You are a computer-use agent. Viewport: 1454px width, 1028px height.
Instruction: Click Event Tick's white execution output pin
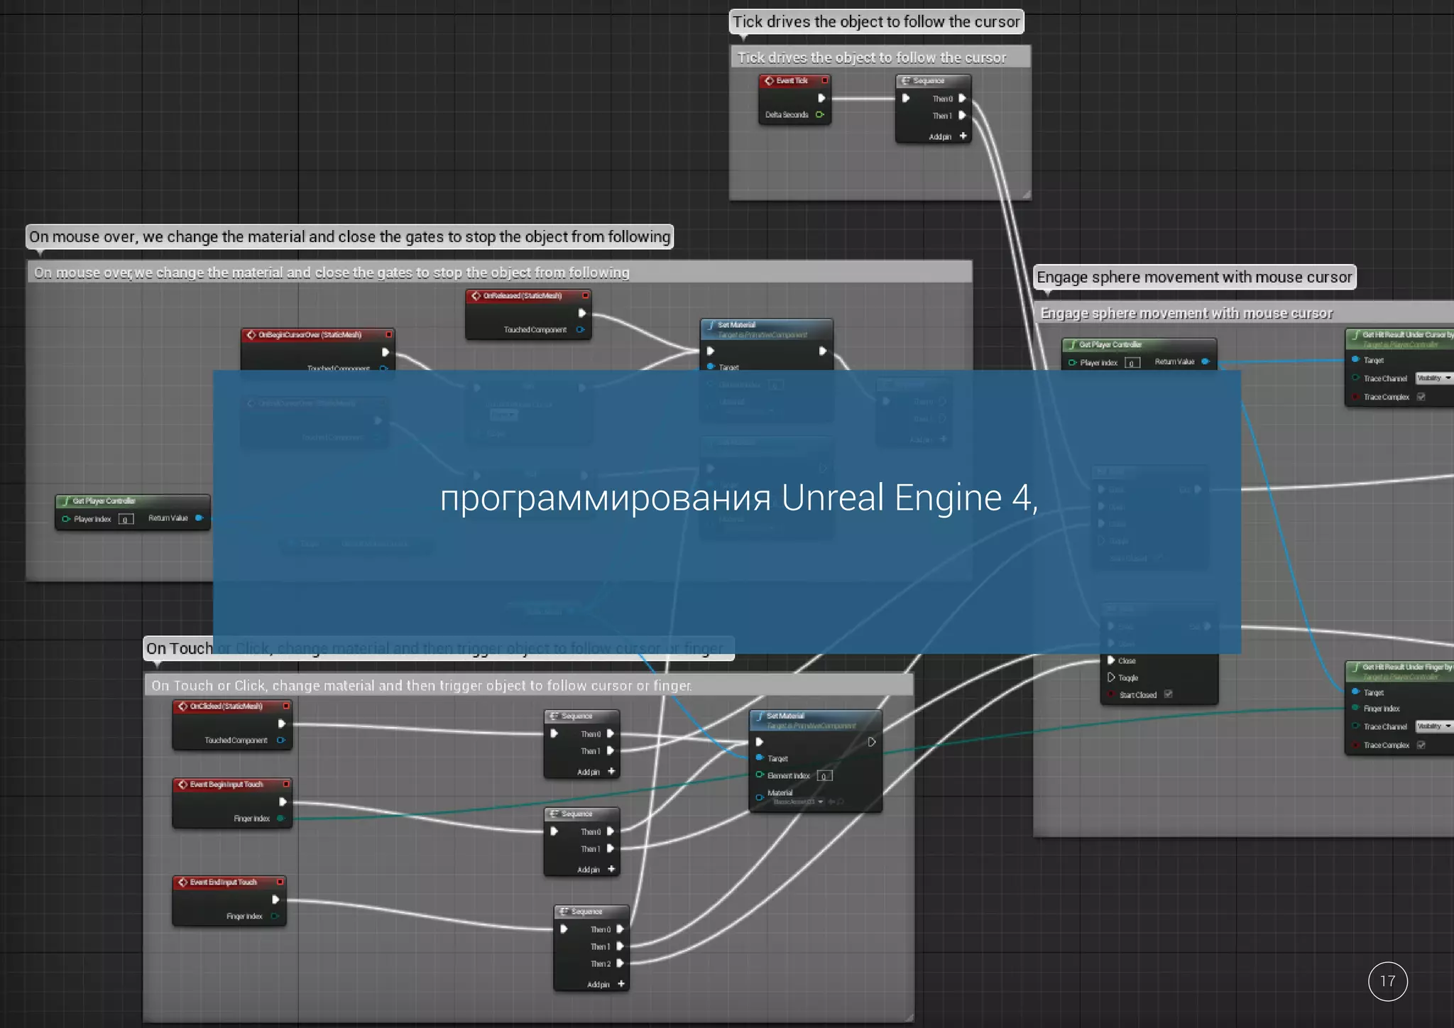[821, 98]
